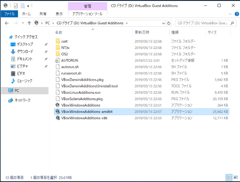The width and height of the screenshot is (240, 182).
Task: Select the NT3x folder icon
Action: 58,47
